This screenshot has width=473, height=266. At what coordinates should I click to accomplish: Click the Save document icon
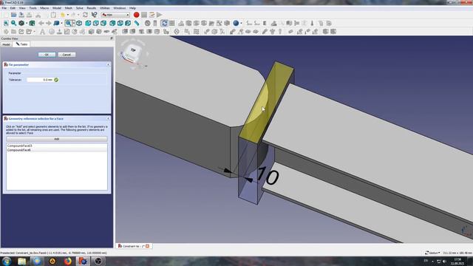coord(21,15)
